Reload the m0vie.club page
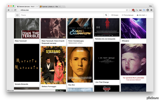The image size is (160, 101). [15, 10]
